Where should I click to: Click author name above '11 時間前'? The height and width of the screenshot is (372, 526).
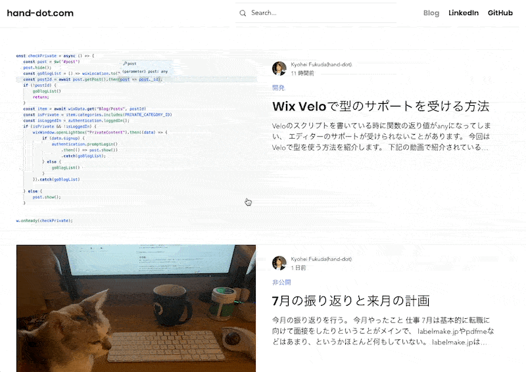[321, 64]
